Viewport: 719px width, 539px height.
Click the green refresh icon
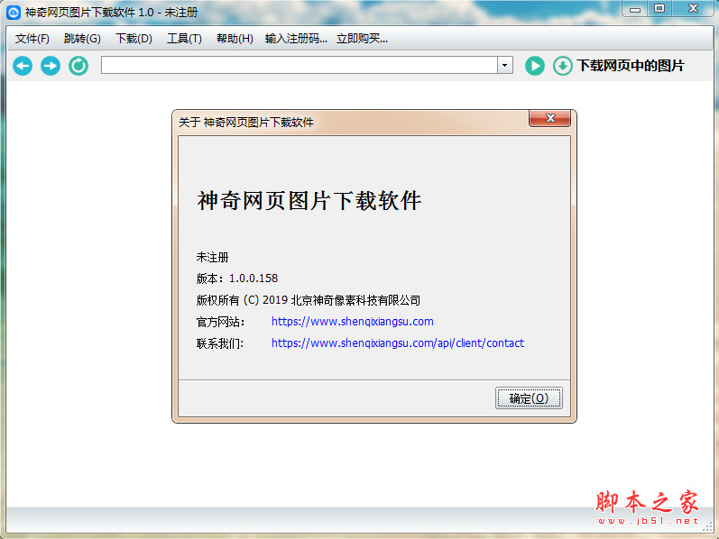78,66
